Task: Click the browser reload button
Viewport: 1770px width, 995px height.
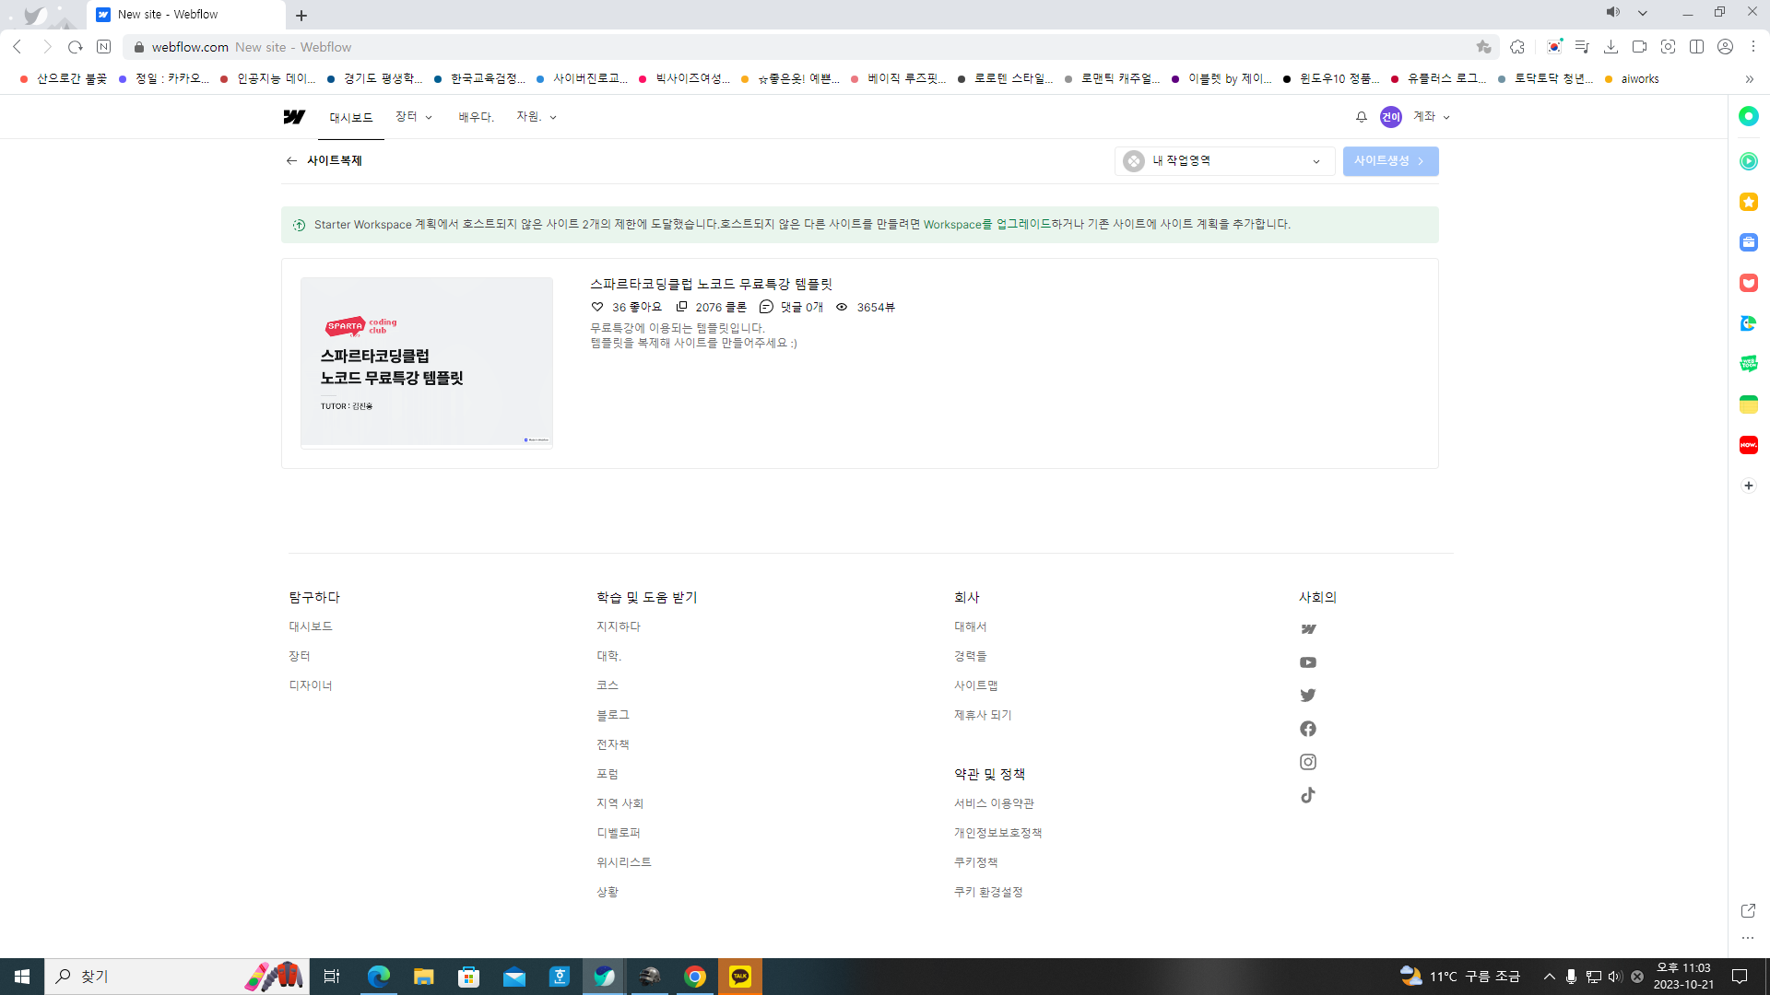Action: pos(76,47)
